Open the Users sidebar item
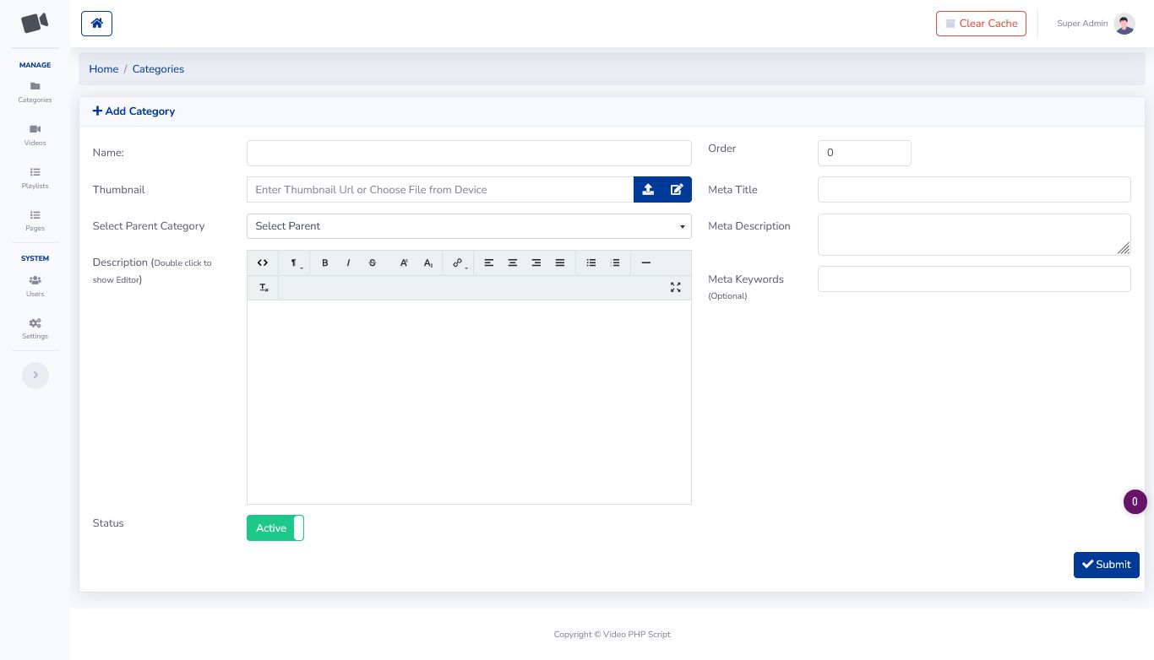This screenshot has width=1154, height=660. click(x=35, y=286)
